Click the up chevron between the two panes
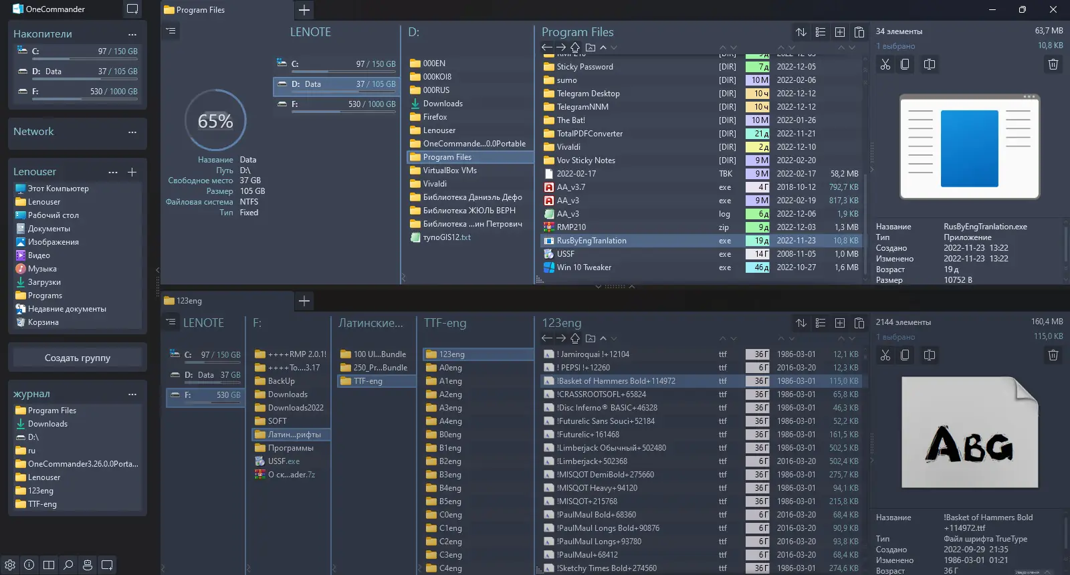Screen dimensions: 1070x575 click(x=632, y=286)
